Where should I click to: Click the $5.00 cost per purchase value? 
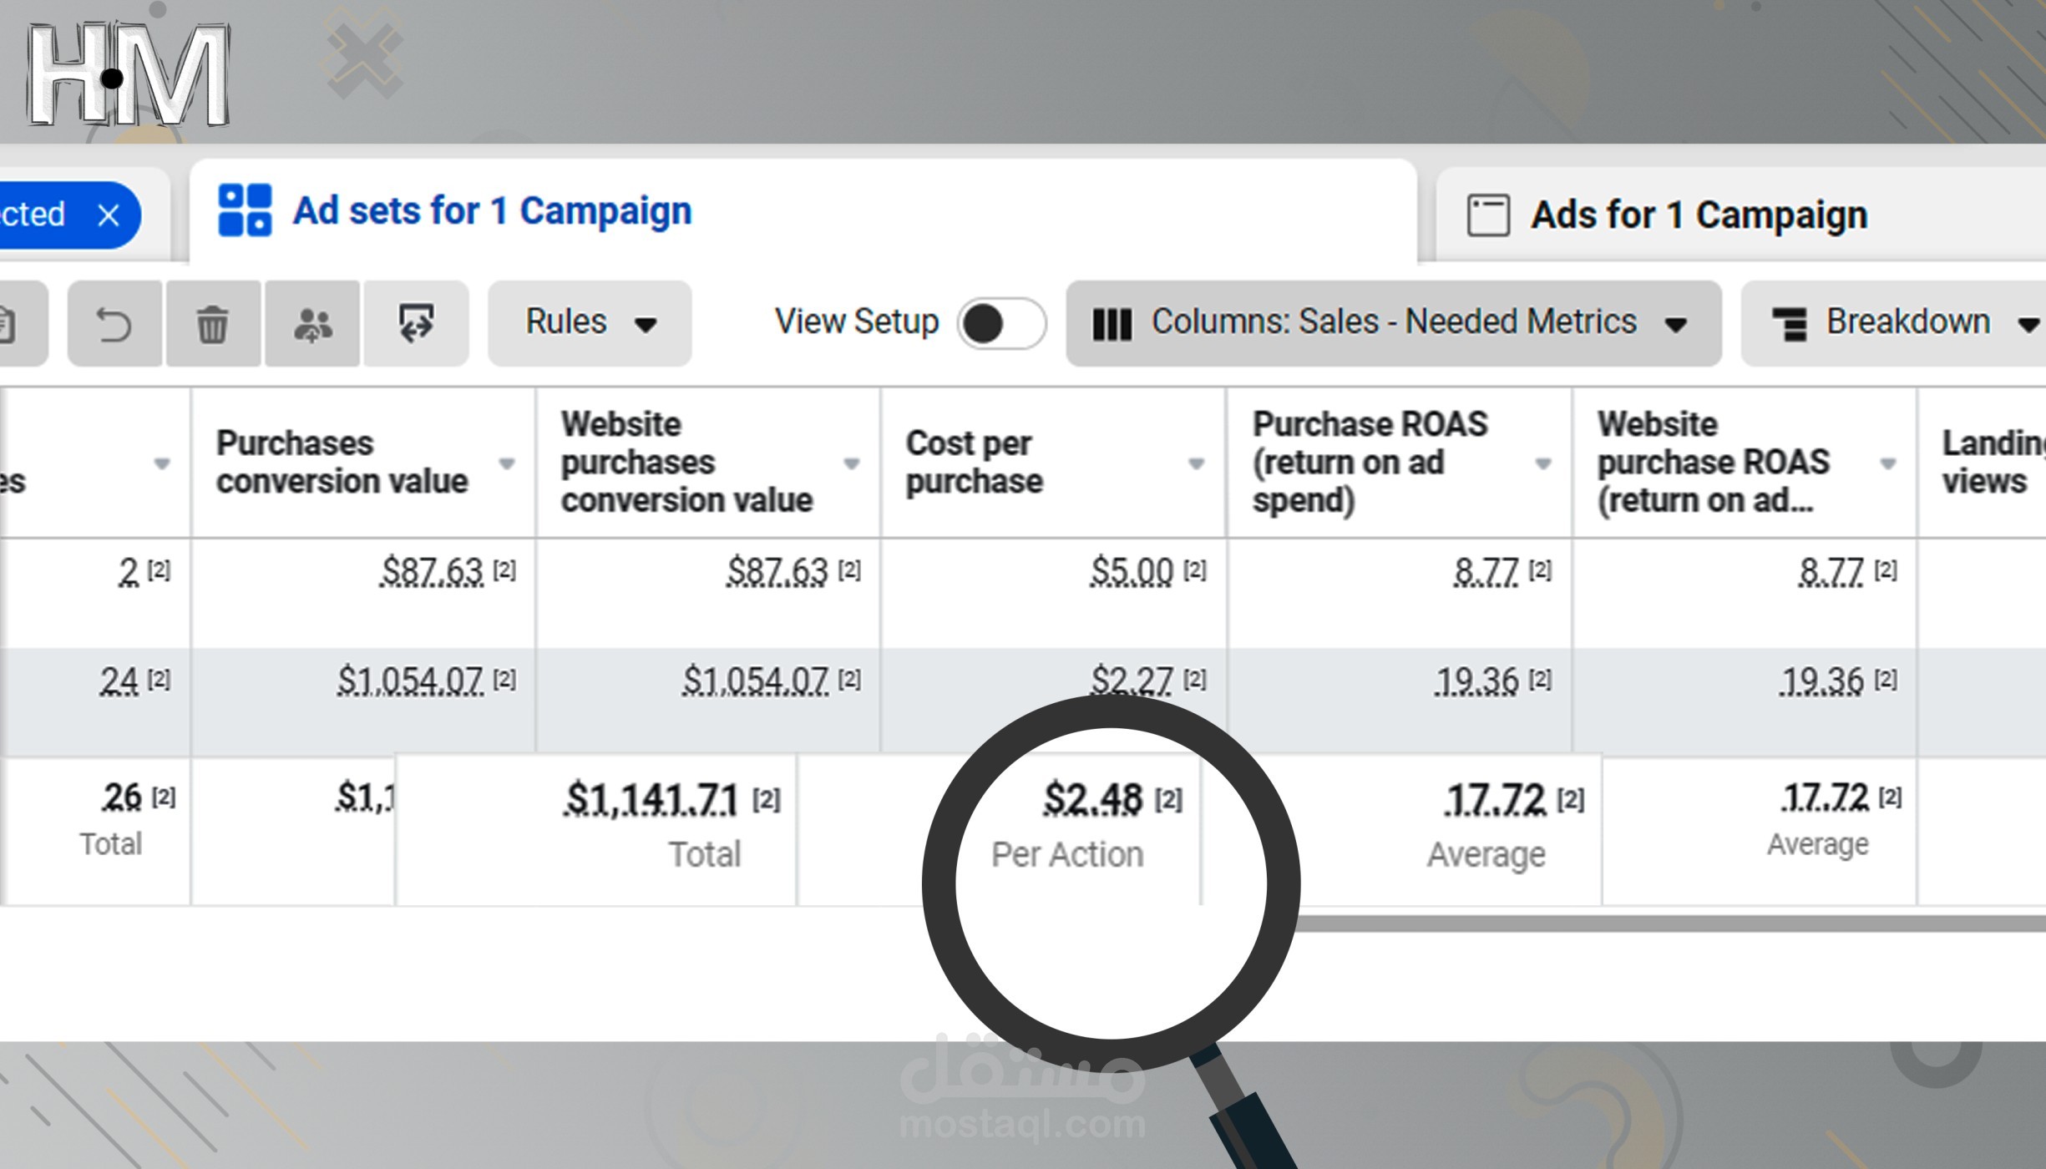[1132, 572]
